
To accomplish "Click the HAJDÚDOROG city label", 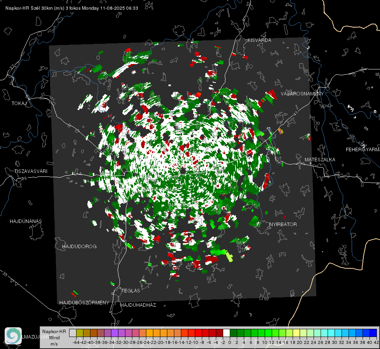I will (x=79, y=246).
